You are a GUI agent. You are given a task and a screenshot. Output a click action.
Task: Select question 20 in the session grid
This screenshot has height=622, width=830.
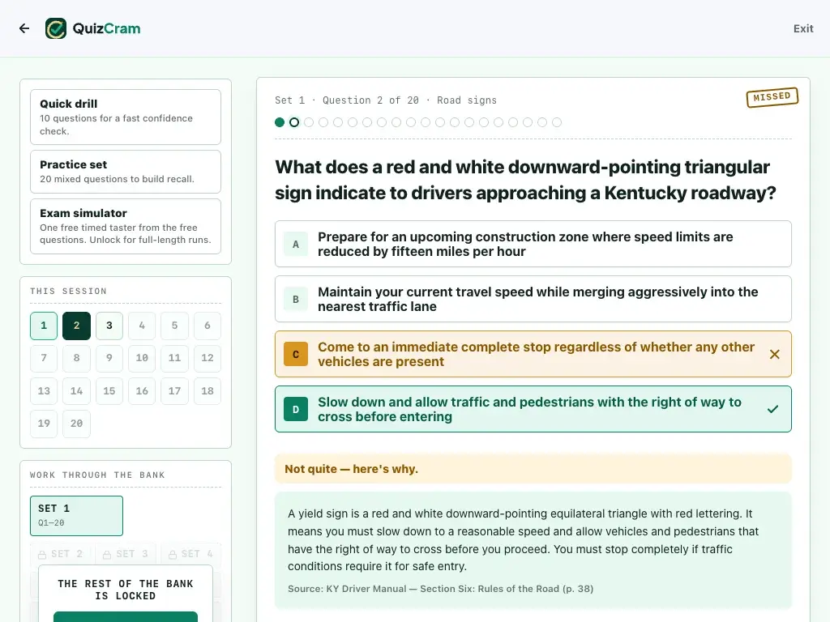pos(76,424)
